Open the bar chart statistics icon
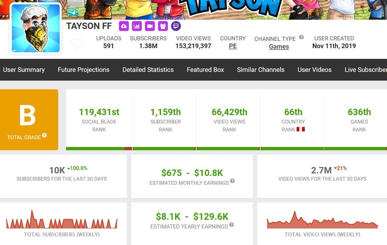Screen dimensions: 387x245 pos(137,26)
